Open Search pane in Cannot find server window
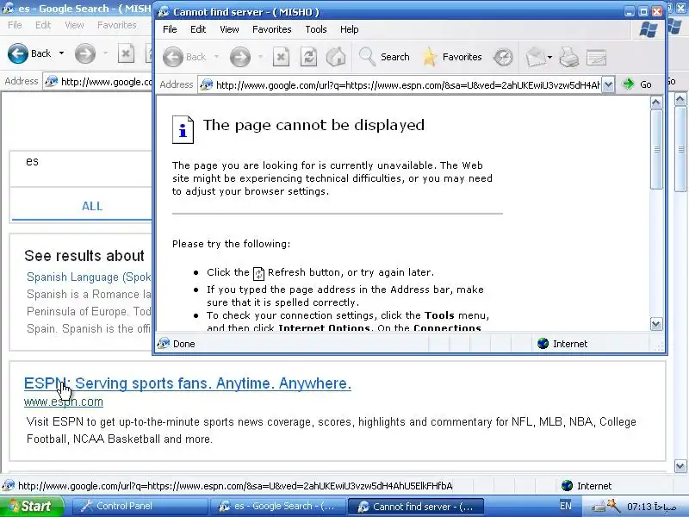 pos(384,57)
